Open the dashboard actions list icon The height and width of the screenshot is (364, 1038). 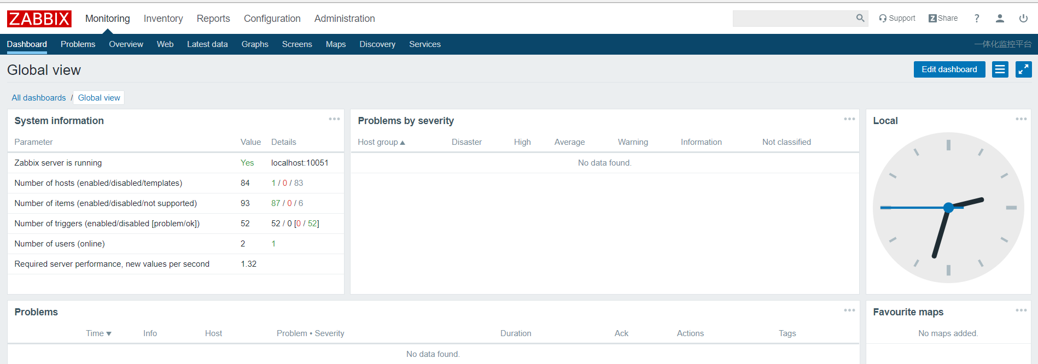(1000, 69)
